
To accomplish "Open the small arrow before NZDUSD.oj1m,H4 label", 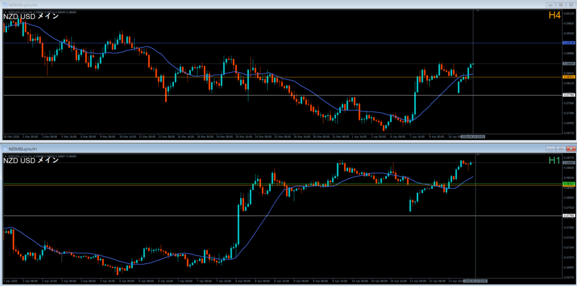I will coord(5,12).
